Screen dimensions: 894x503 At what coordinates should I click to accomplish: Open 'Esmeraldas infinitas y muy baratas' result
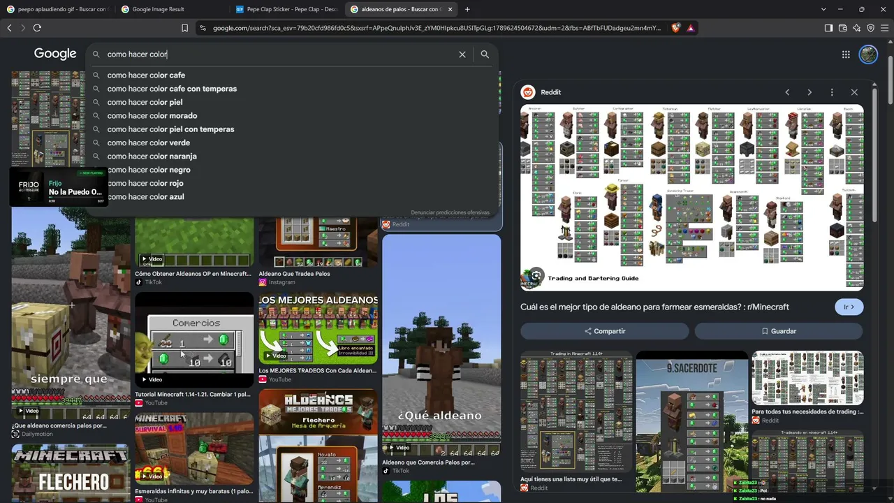click(194, 449)
